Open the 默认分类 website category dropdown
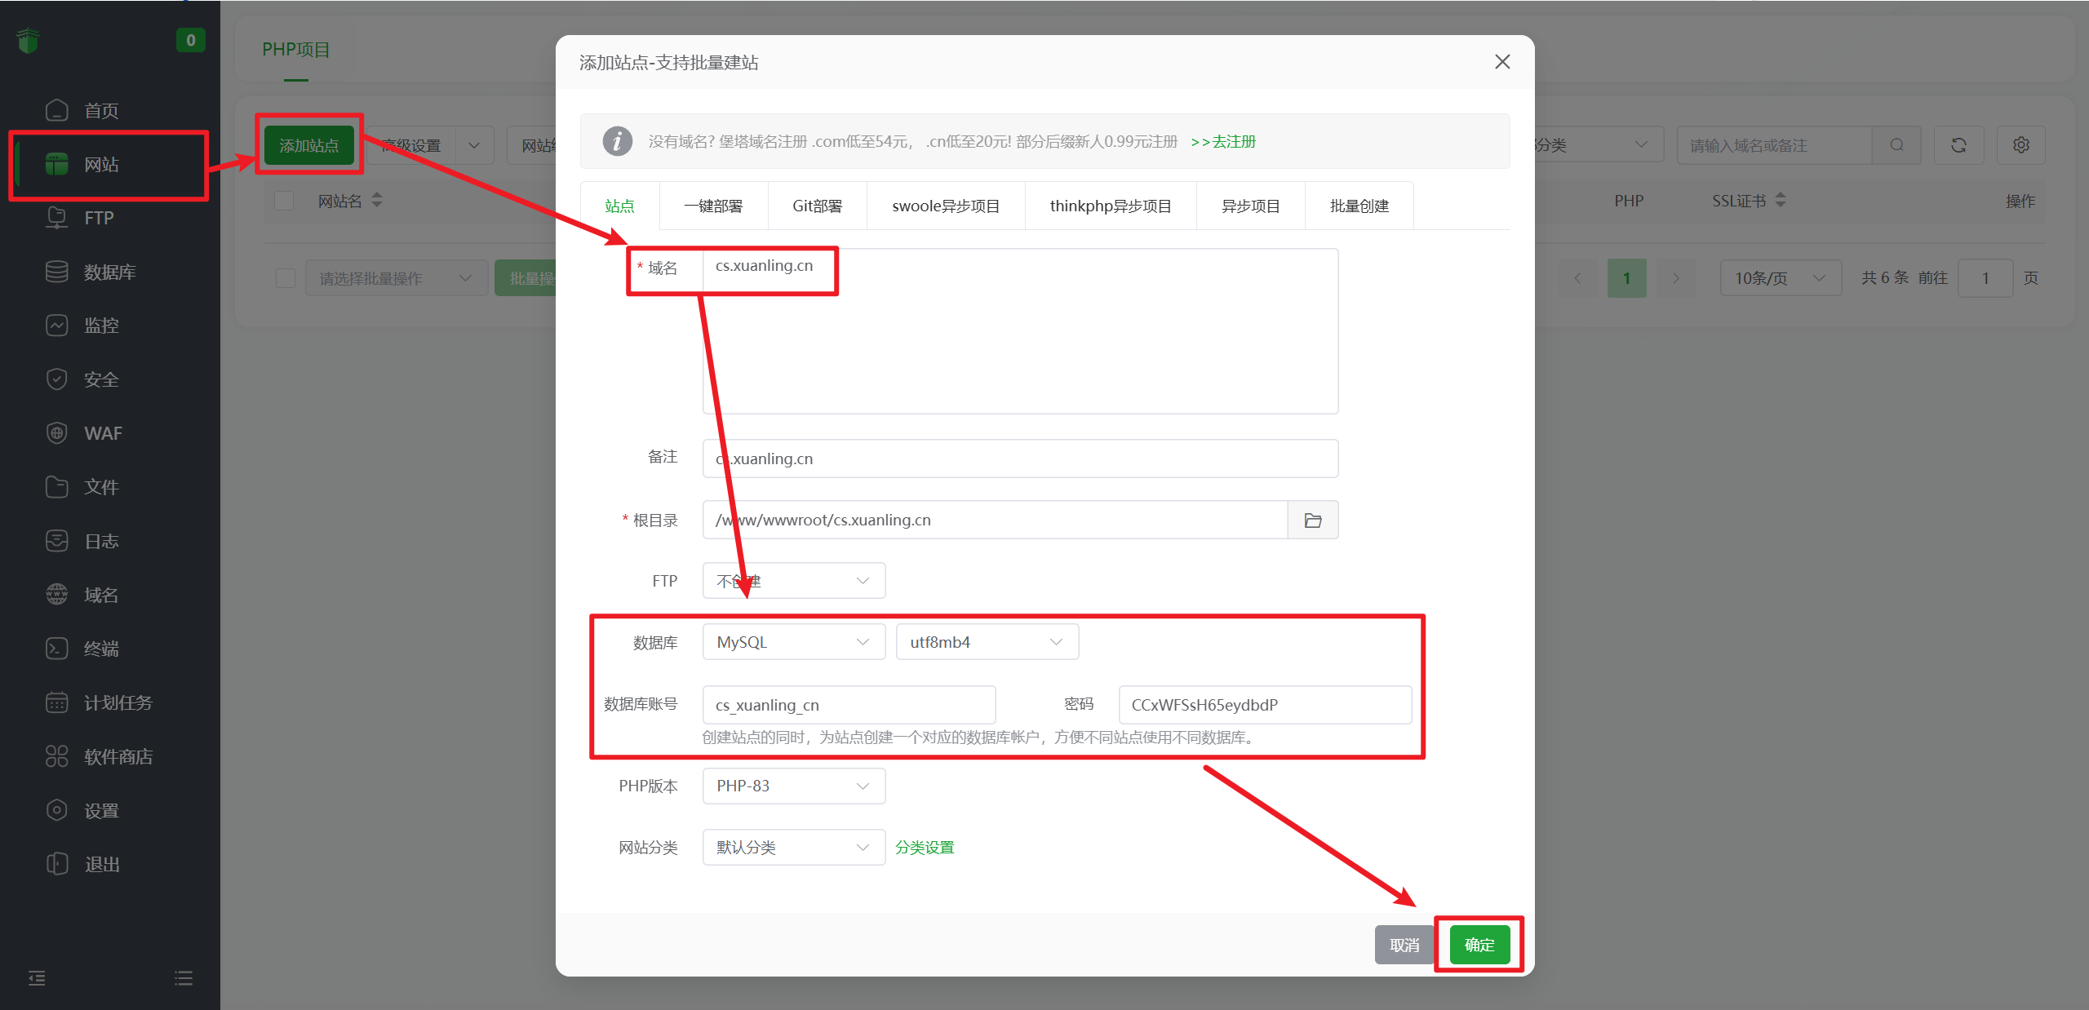 coord(792,847)
